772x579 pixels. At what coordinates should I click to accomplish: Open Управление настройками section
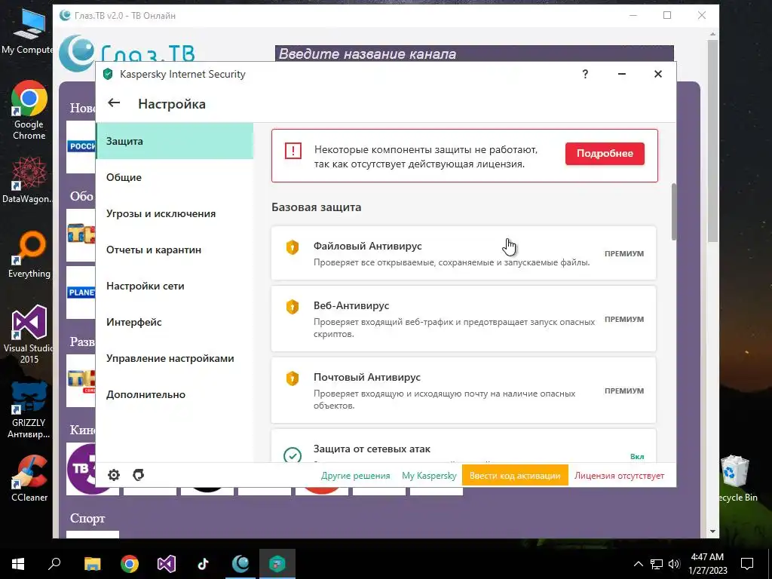click(x=174, y=358)
